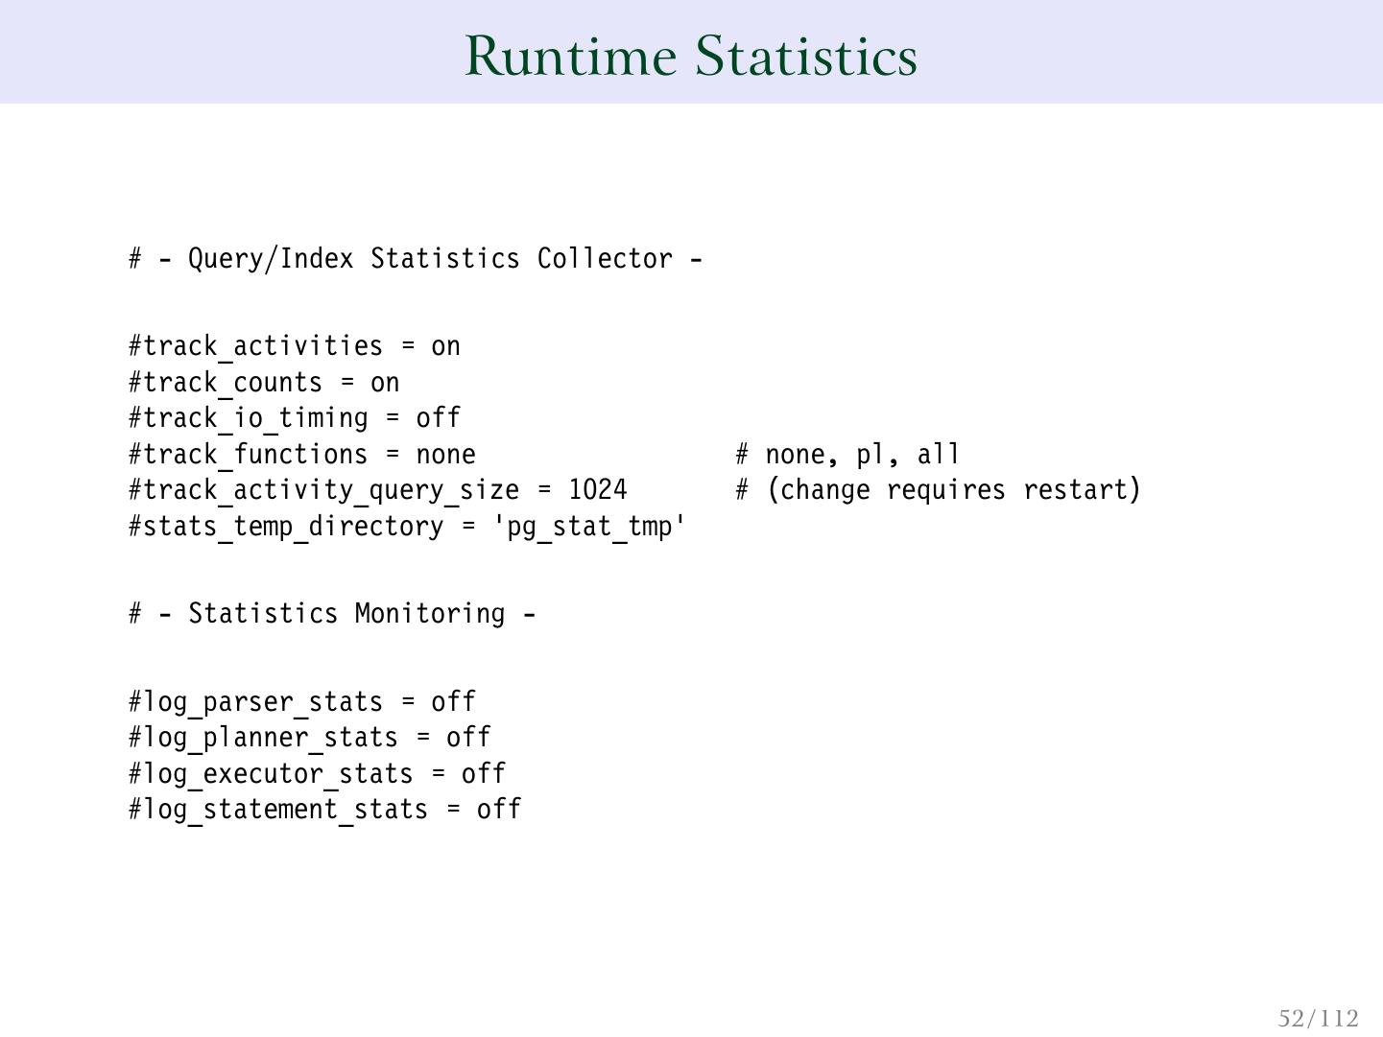This screenshot has width=1383, height=1037.
Task: Click the Runtime Statistics slide title
Action: click(x=691, y=56)
